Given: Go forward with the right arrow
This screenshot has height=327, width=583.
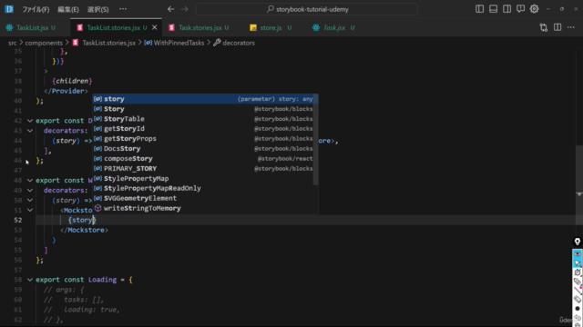Looking at the screenshot, I should click(x=185, y=9).
